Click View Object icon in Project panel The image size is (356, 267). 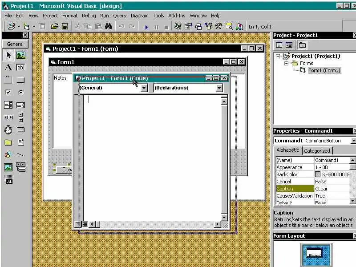coord(289,45)
